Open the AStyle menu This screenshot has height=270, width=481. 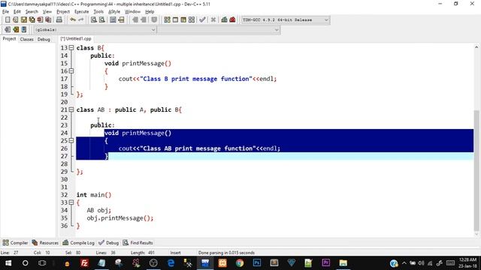(x=114, y=12)
